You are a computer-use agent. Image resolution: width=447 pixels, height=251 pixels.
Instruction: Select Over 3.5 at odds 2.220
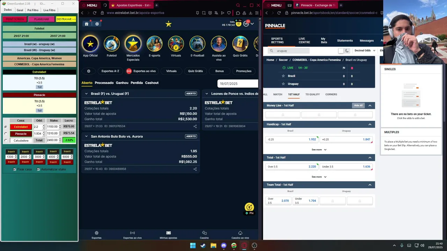coord(292,167)
